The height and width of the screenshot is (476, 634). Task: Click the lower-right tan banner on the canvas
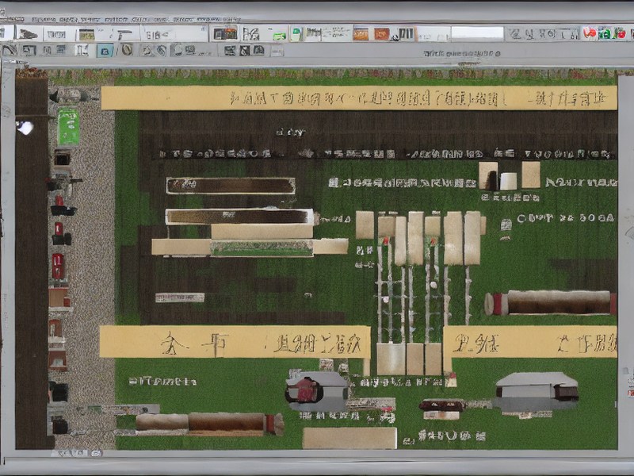pyautogui.click(x=530, y=342)
